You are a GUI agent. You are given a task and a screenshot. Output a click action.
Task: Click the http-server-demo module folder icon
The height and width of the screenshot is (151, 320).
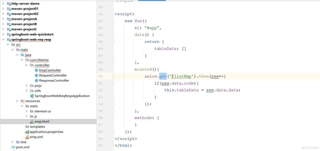coord(9,4)
